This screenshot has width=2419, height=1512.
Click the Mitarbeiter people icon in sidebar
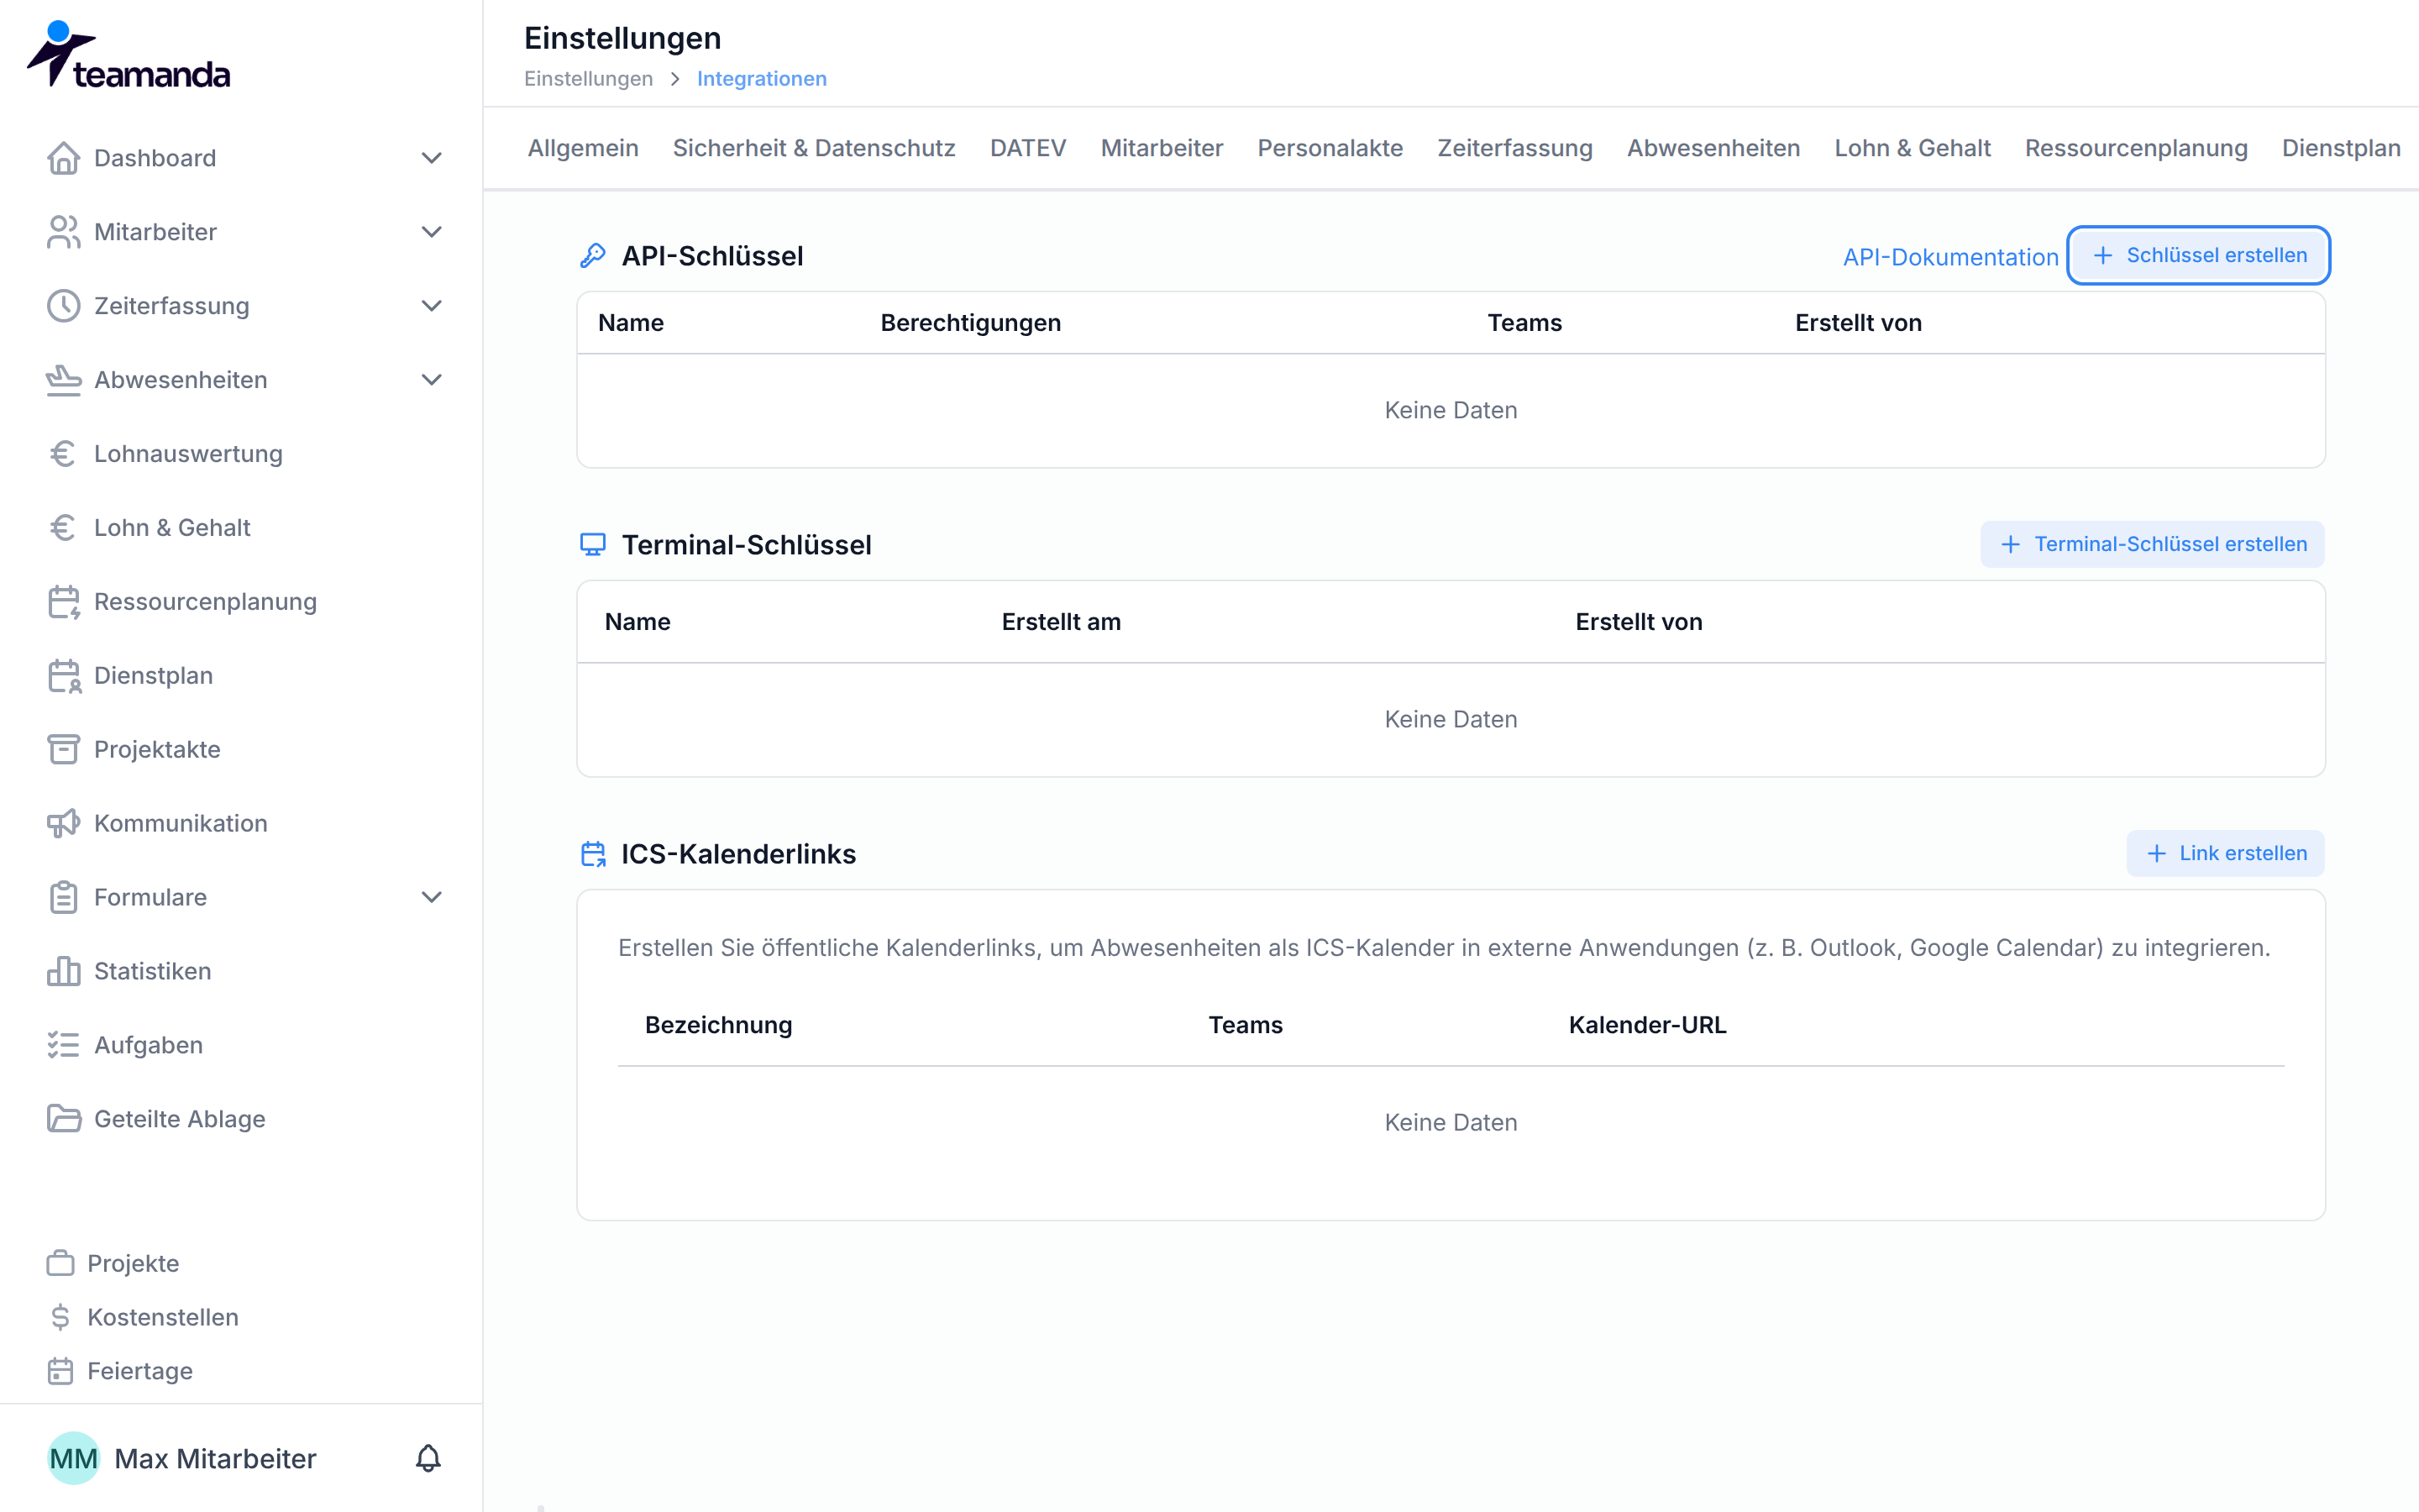point(64,232)
